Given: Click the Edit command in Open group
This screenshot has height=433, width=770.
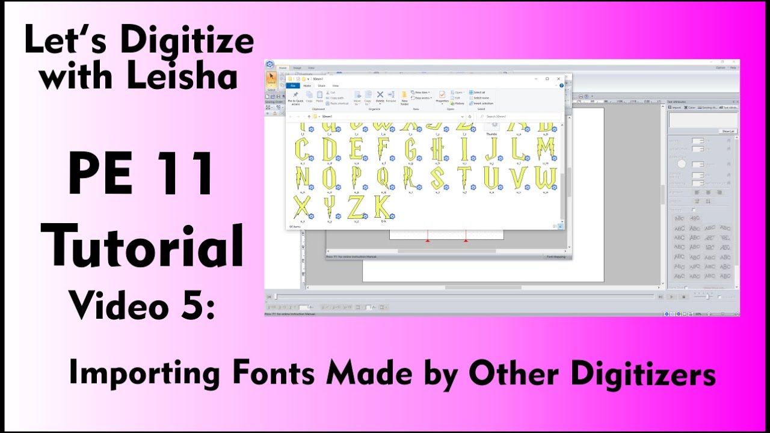Looking at the screenshot, I should pyautogui.click(x=455, y=97).
